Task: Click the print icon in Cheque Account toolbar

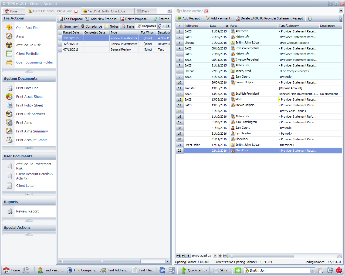Action: [x=310, y=18]
